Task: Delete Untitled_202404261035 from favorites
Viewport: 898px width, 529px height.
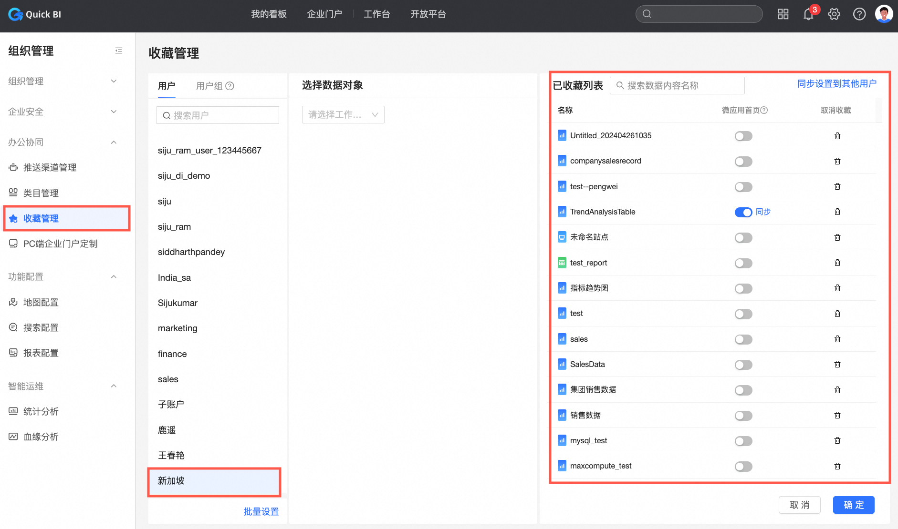Action: (x=837, y=136)
